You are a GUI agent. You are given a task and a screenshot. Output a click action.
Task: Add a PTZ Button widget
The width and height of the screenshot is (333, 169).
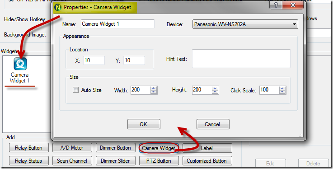point(159,161)
